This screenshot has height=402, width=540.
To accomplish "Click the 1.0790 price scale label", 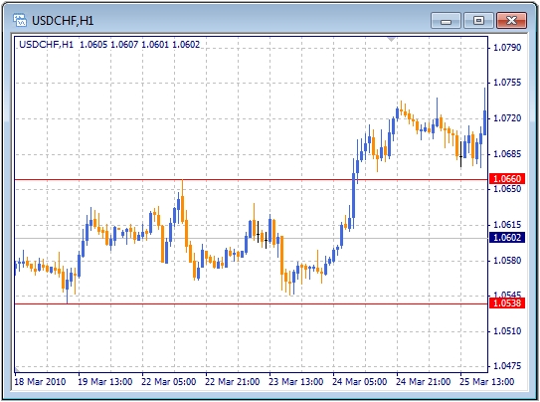I will click(507, 47).
